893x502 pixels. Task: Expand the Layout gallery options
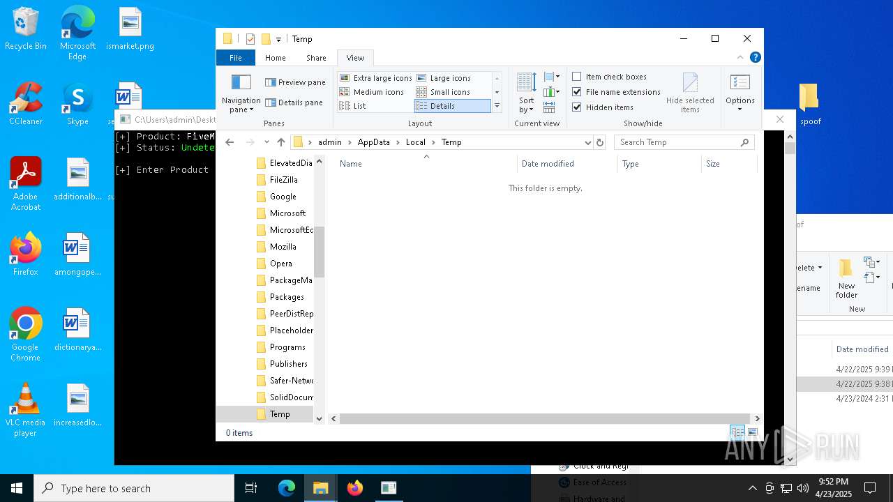pos(497,106)
